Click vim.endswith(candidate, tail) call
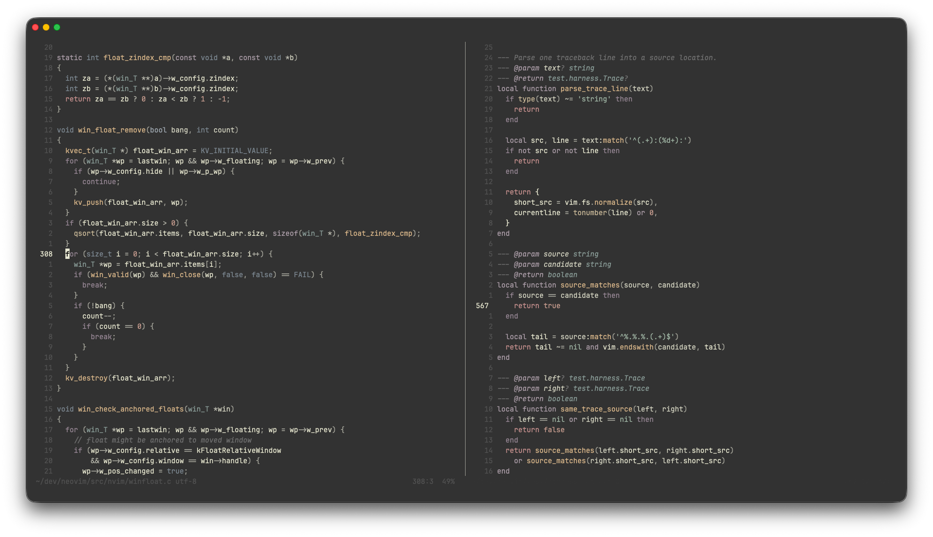The width and height of the screenshot is (933, 537). click(664, 347)
